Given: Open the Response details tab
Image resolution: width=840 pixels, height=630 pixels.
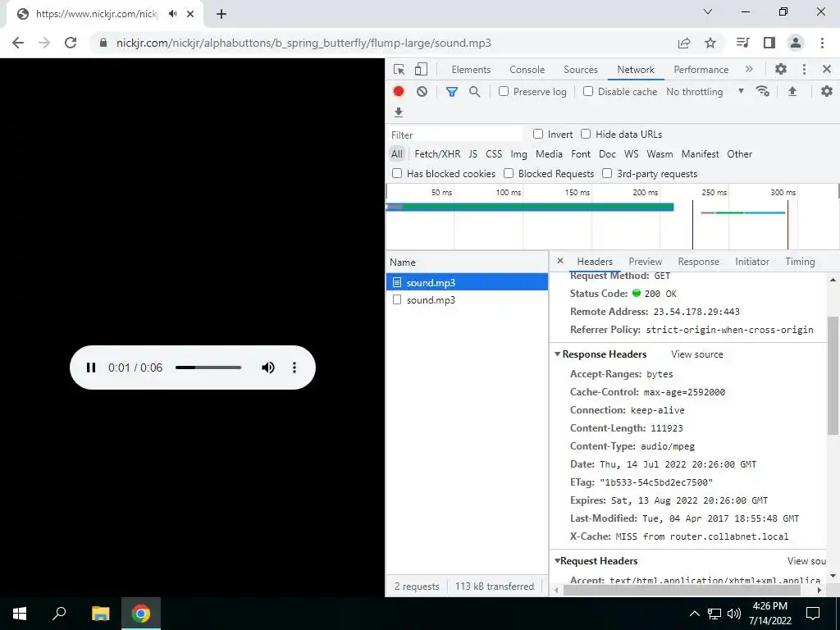Looking at the screenshot, I should pyautogui.click(x=698, y=262).
